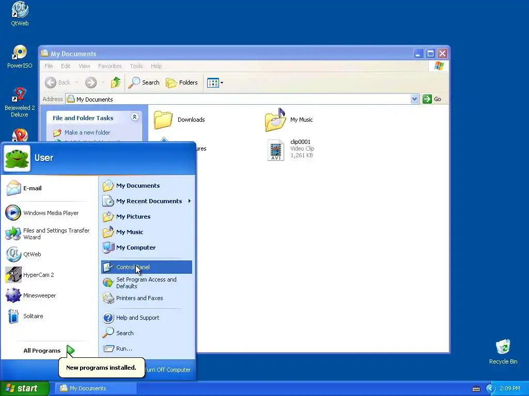The image size is (529, 396).
Task: Launch QtWeb from Start menu list
Action: tap(48, 254)
